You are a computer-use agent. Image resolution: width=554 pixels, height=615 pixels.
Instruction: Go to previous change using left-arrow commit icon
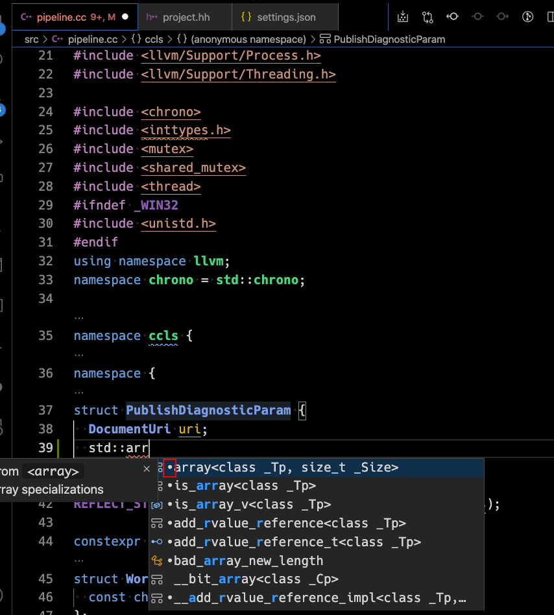point(453,17)
